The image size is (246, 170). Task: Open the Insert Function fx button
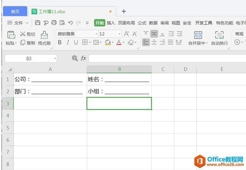[x=83, y=58]
